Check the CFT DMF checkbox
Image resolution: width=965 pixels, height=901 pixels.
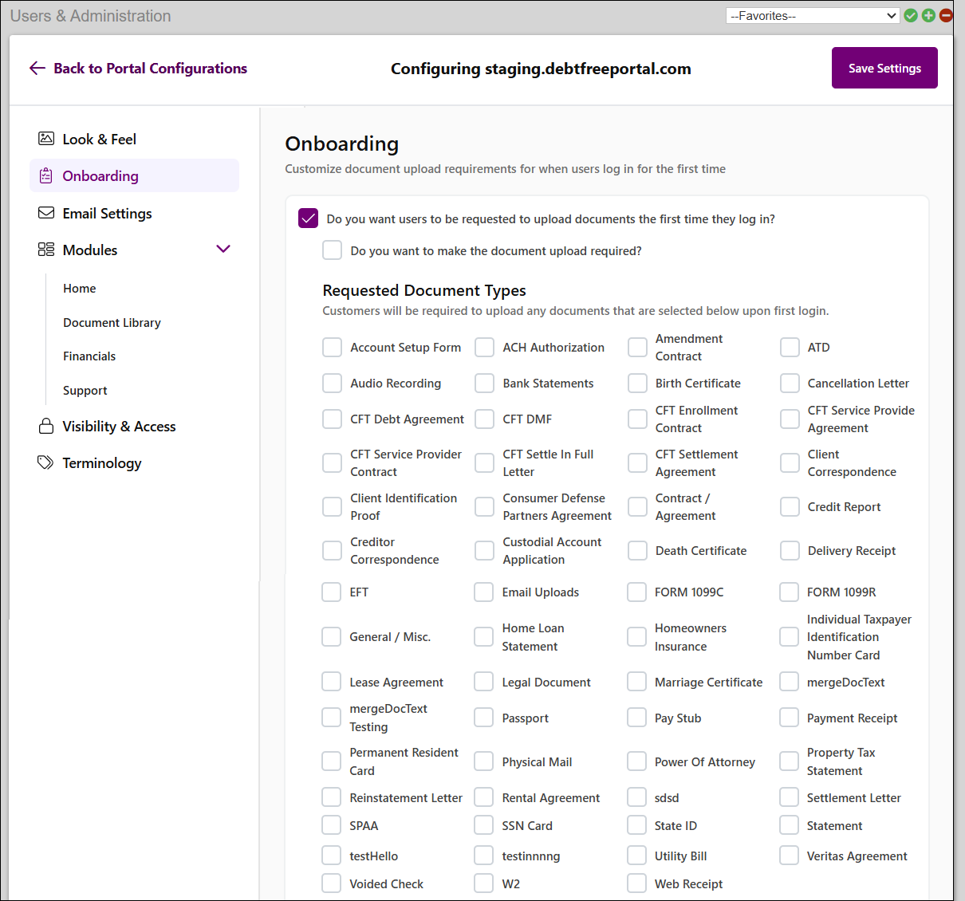pos(485,419)
